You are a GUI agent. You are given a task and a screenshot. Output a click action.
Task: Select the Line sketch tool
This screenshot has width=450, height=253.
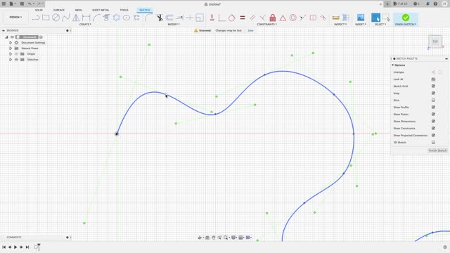pyautogui.click(x=36, y=18)
